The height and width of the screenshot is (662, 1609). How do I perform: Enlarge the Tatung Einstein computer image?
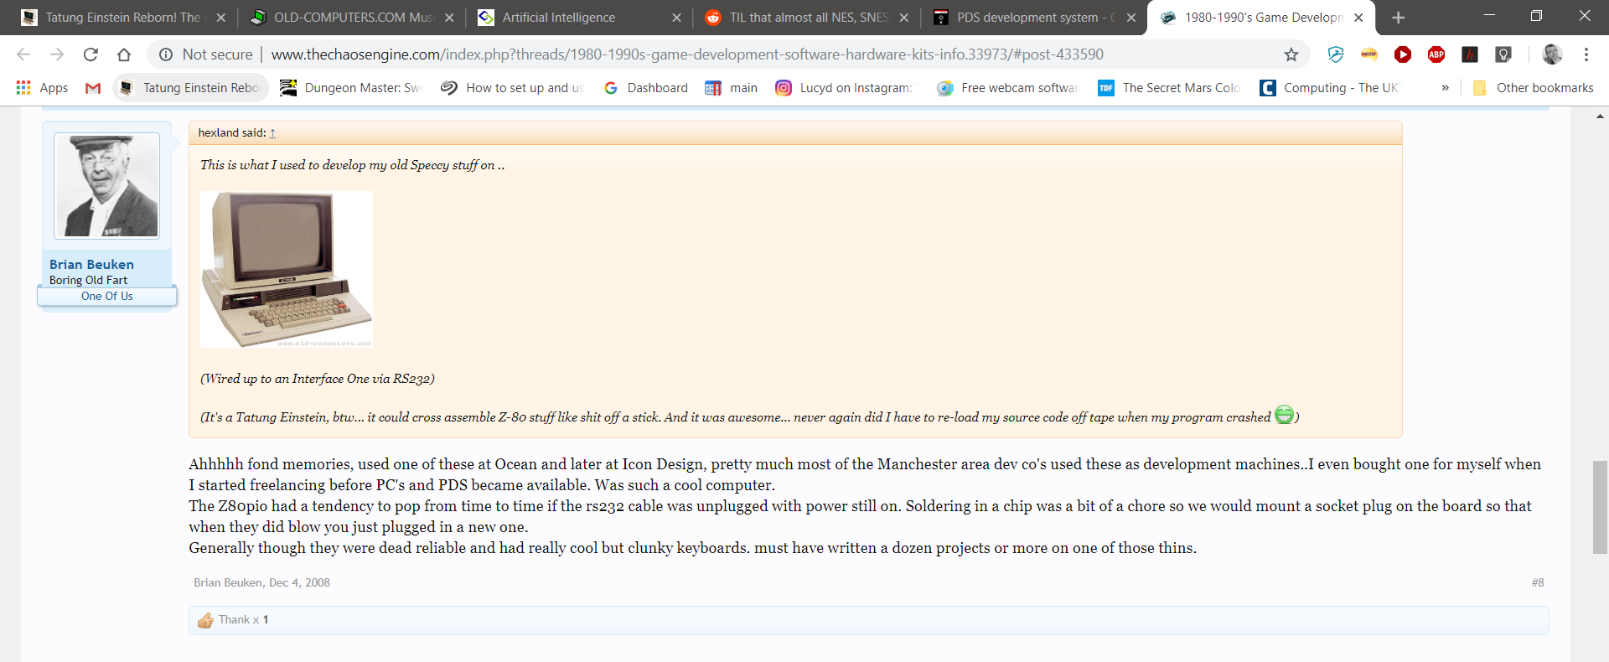click(x=287, y=269)
